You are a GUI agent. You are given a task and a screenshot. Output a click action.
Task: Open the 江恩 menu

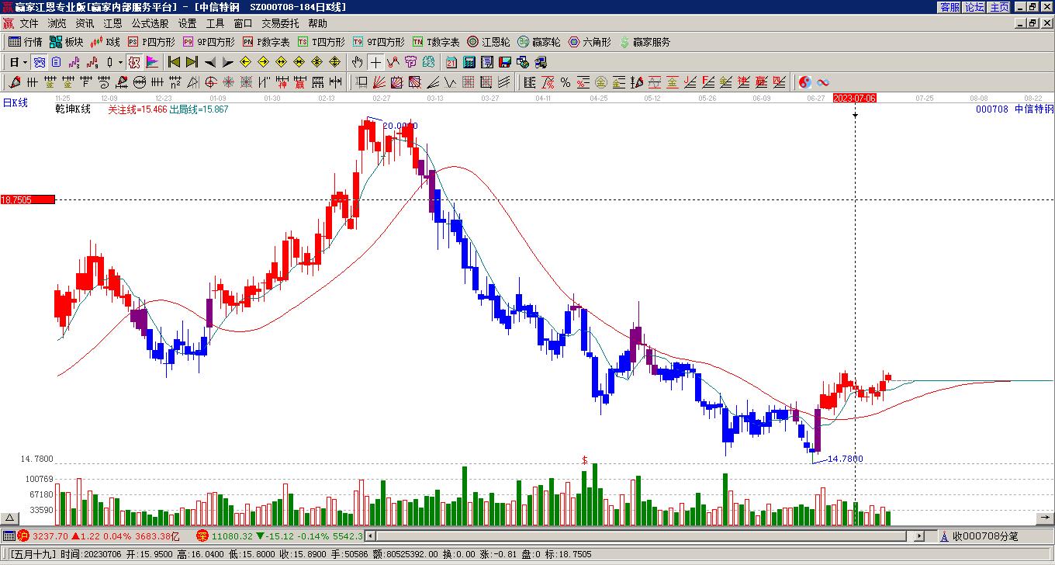pos(113,24)
